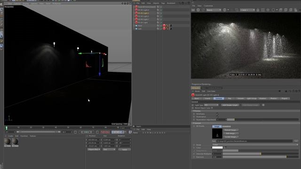
Task: Click the grid overlay icon in RenderView toolbar
Action: [x=263, y=10]
